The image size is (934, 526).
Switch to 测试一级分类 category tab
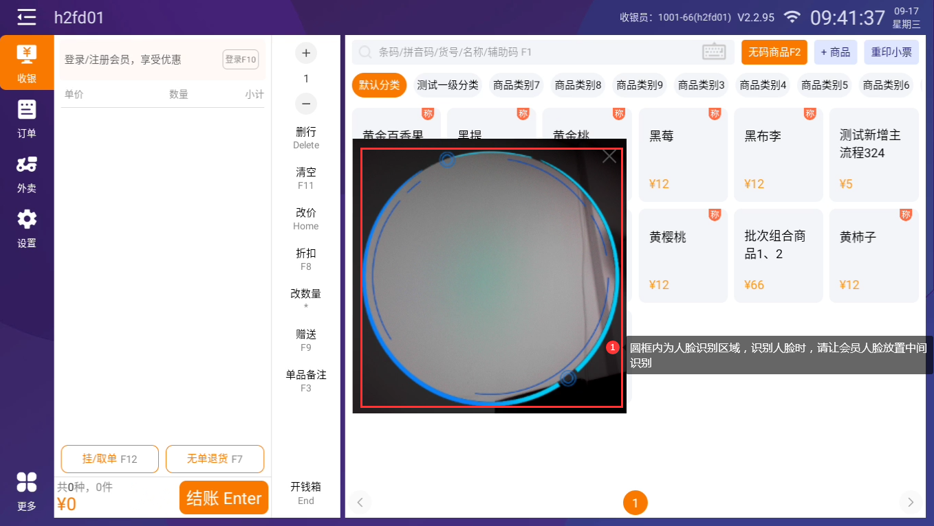(x=447, y=85)
